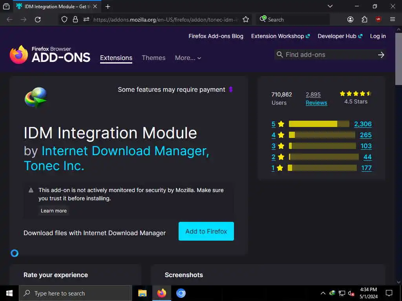Image resolution: width=402 pixels, height=301 pixels.
Task: Submit add-on search with arrow button
Action: pos(381,55)
